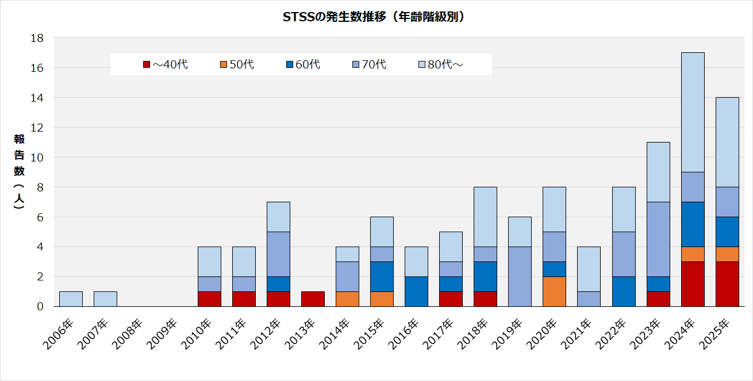
Task: Click the vertical axis title 報告数（人）
Action: [20, 171]
